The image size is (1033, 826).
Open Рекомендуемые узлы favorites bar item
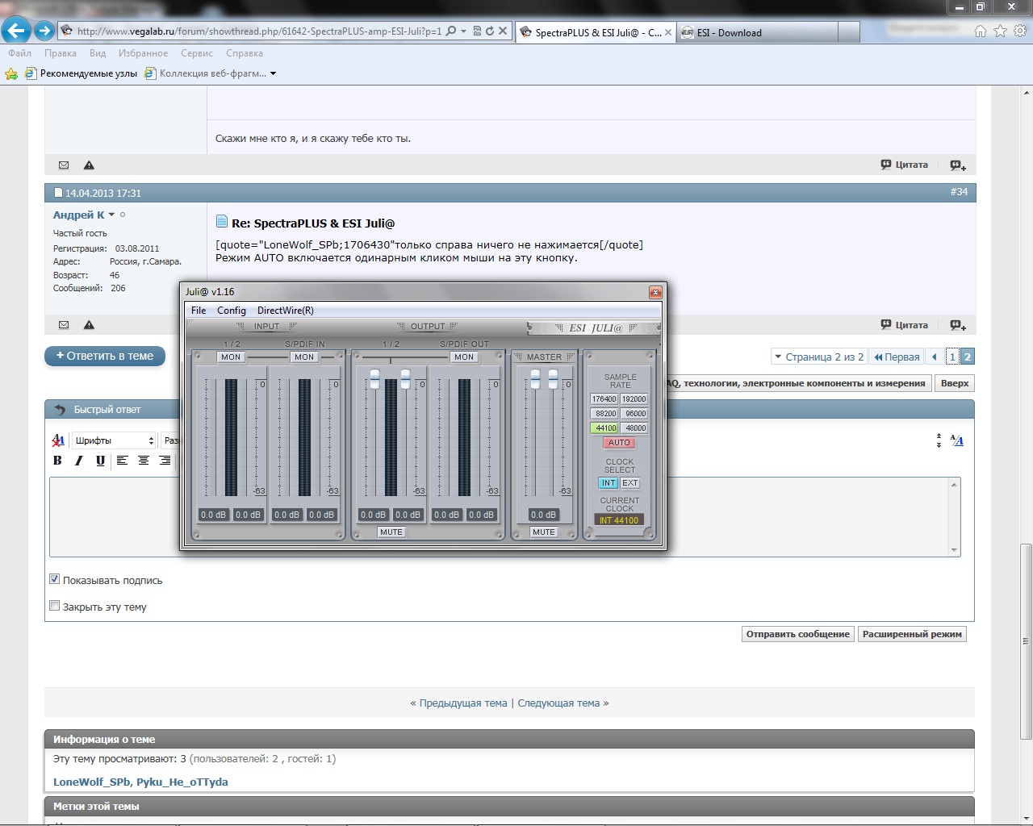click(81, 73)
